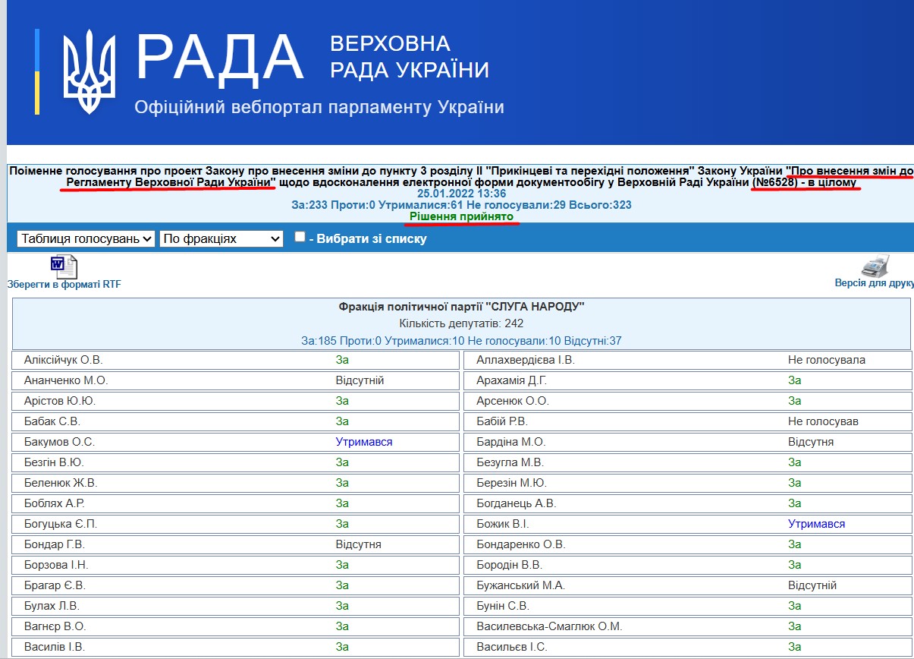The image size is (914, 659).
Task: Click the Word RTF document icon
Action: pyautogui.click(x=64, y=266)
